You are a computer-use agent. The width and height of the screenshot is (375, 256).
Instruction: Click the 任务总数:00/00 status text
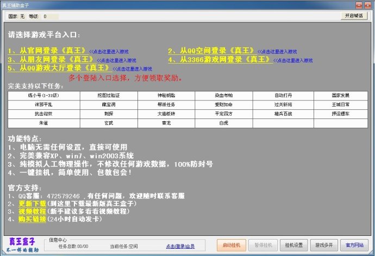(x=73, y=246)
